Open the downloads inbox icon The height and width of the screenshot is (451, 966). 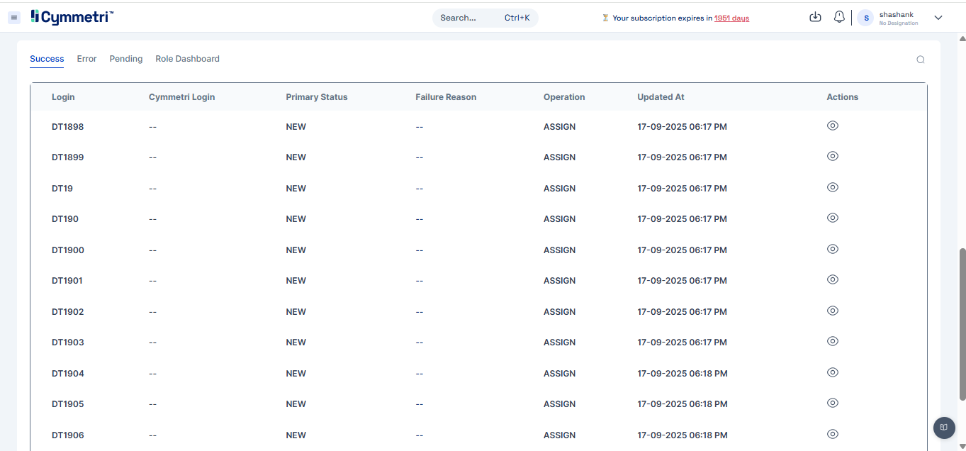point(815,17)
